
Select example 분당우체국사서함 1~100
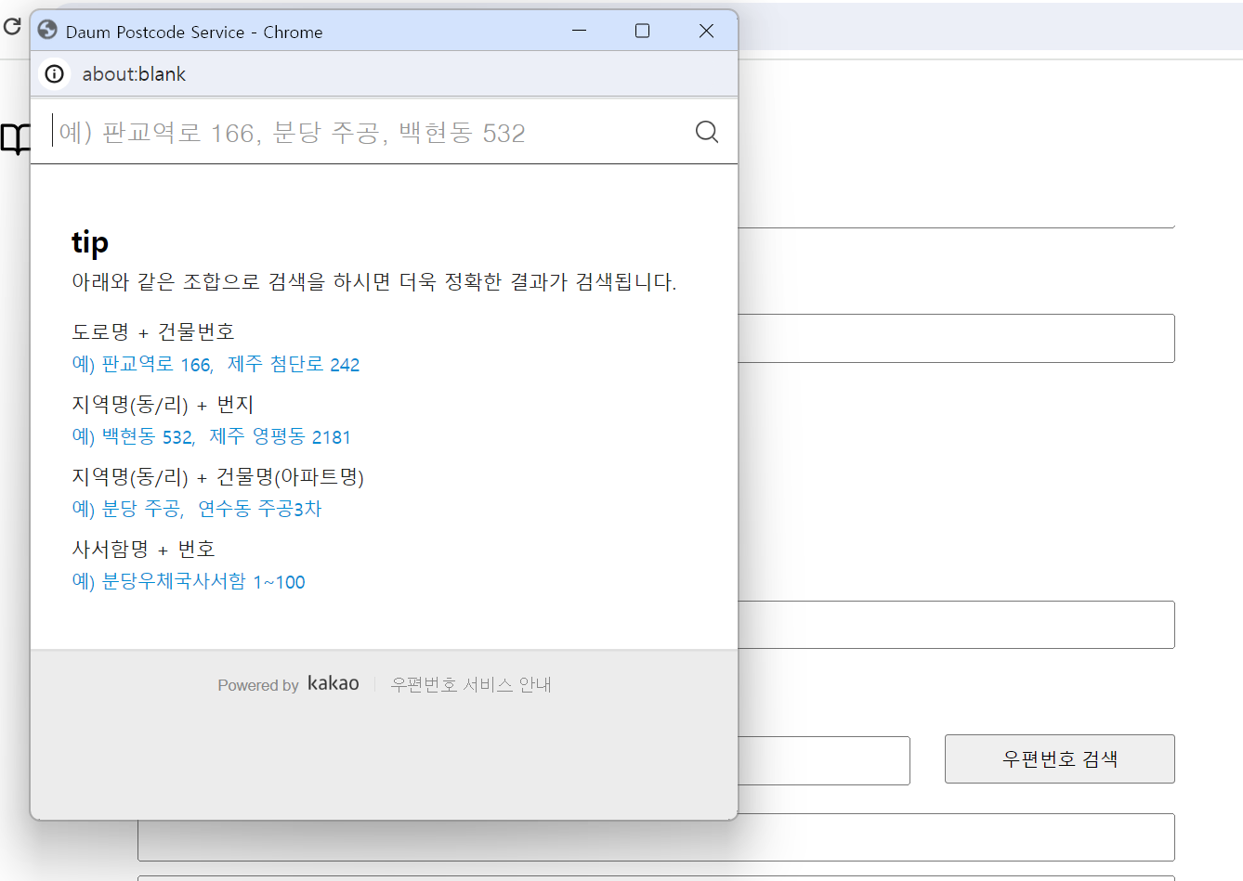pyautogui.click(x=203, y=581)
